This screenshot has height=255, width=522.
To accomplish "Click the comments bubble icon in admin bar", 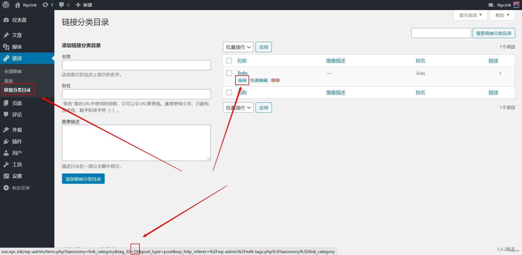I will [x=62, y=5].
